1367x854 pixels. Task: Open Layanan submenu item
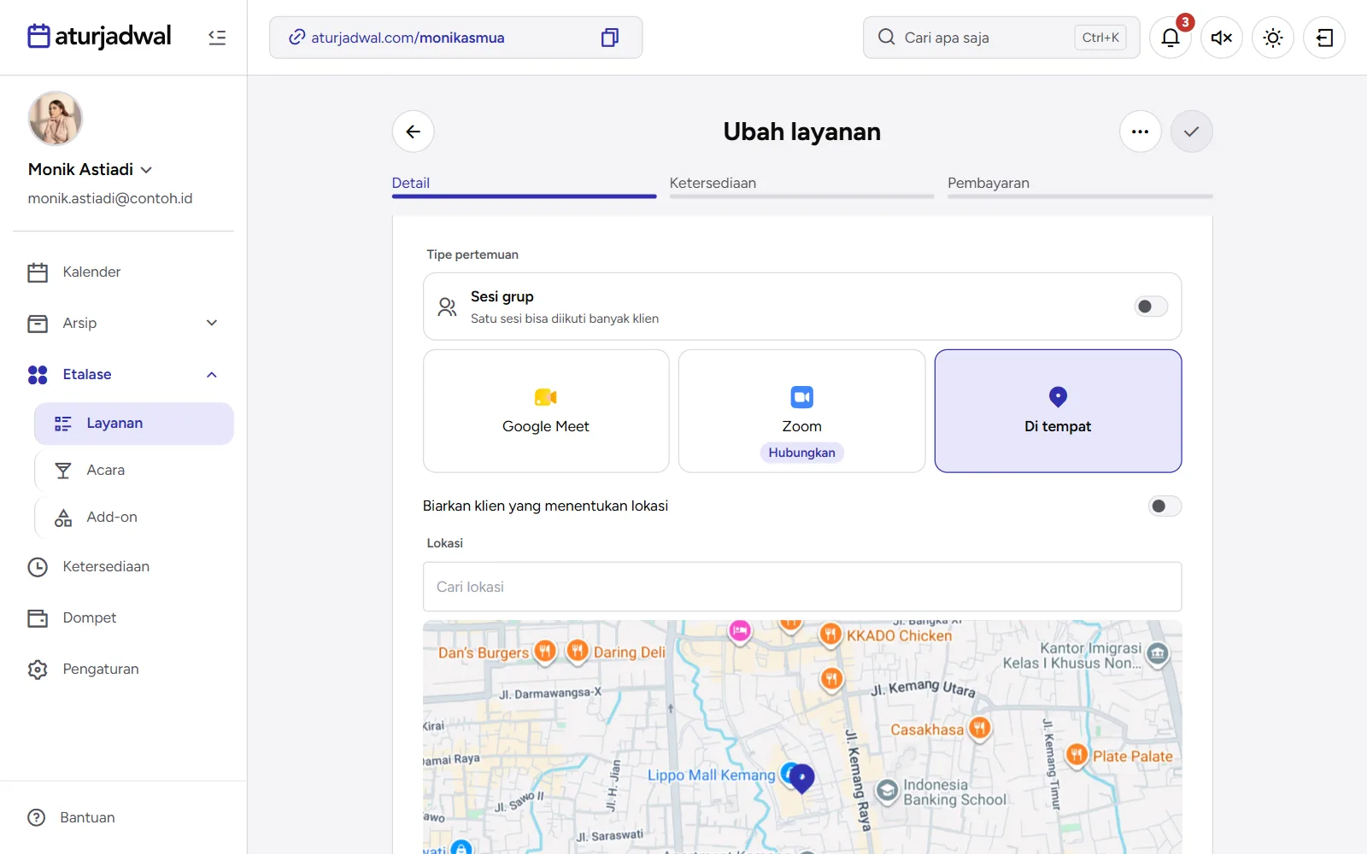(134, 424)
